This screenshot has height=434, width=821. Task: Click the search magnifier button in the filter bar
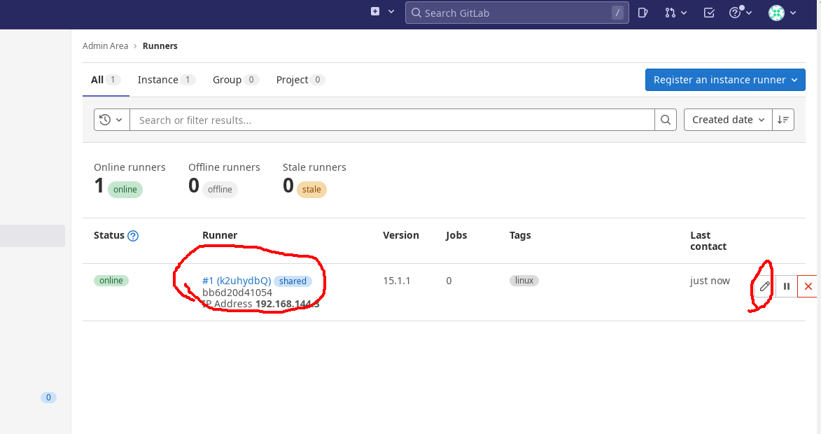(x=666, y=120)
